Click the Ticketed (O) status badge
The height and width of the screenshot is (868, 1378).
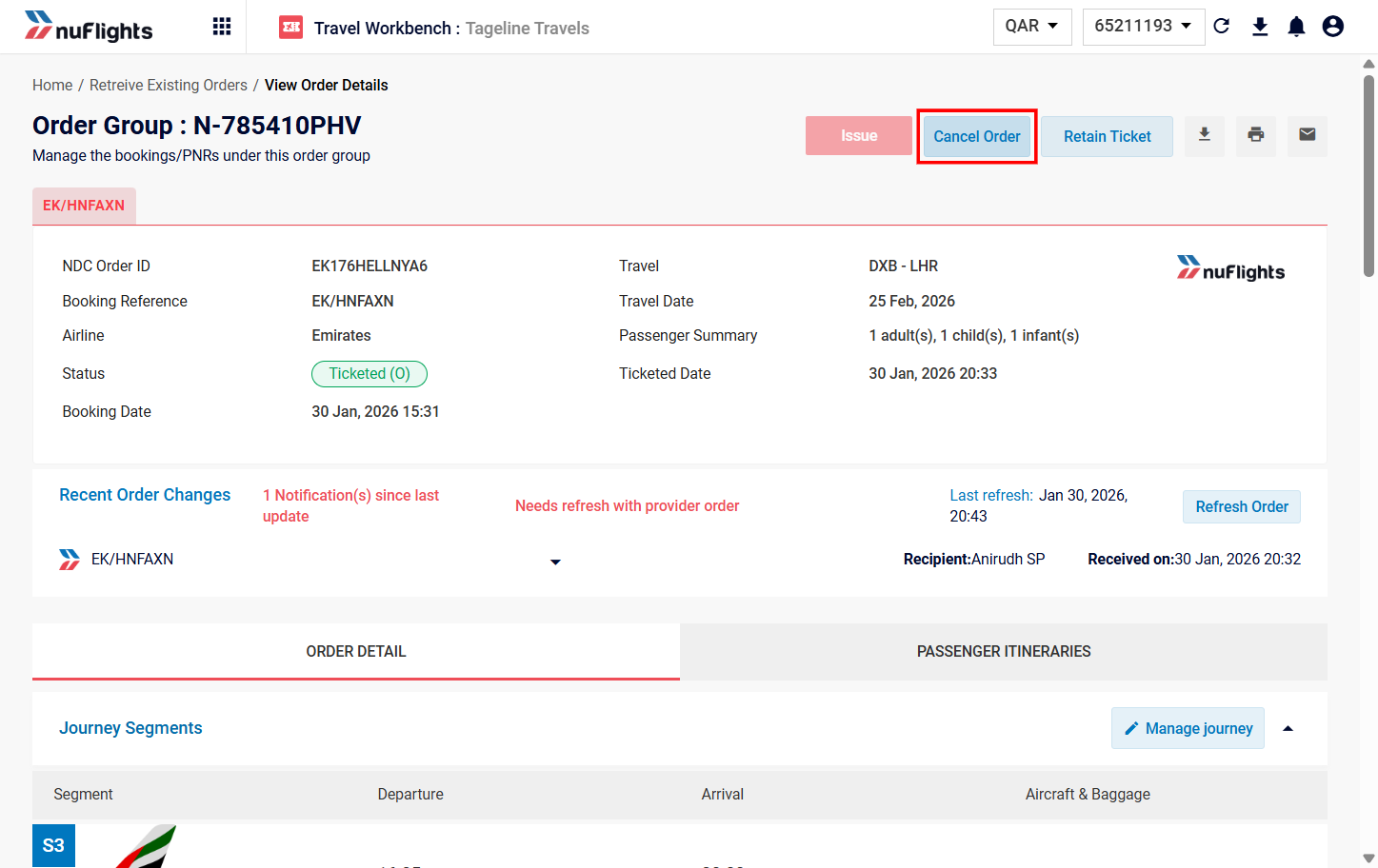pos(369,374)
